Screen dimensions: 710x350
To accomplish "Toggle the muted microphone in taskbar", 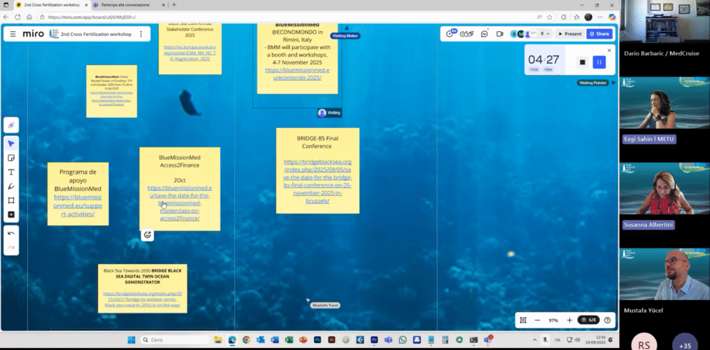I will 546,340.
